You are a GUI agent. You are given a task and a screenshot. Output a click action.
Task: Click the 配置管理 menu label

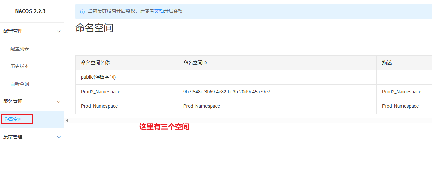[x=13, y=31]
